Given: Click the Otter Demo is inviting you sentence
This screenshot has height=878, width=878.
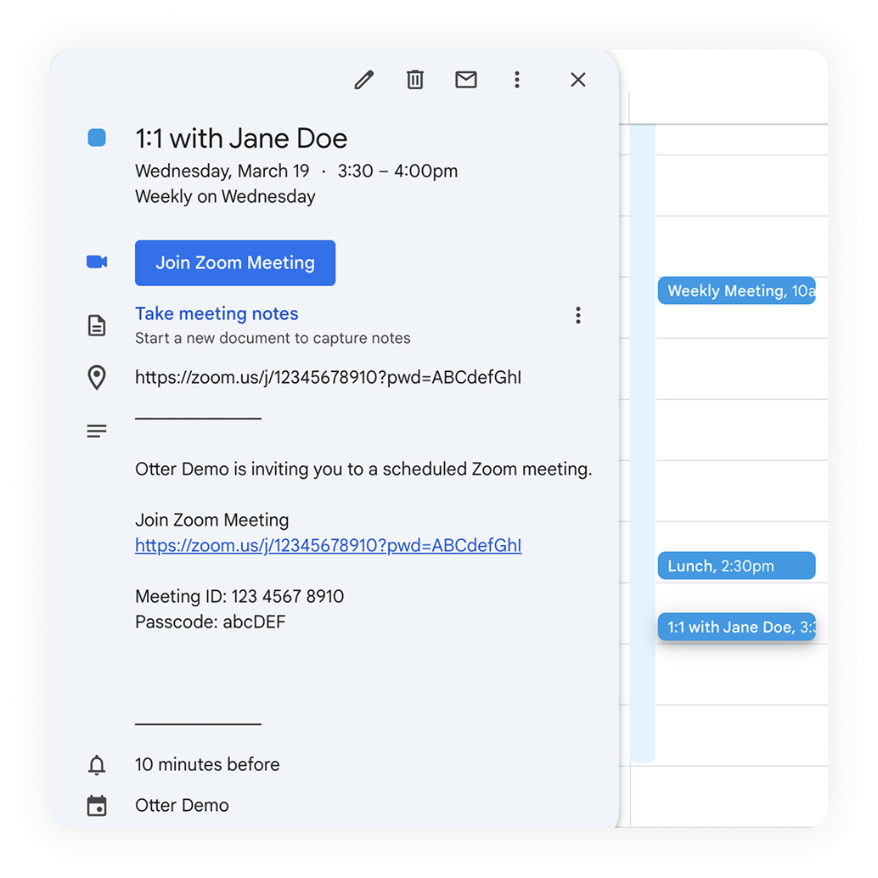Looking at the screenshot, I should pos(363,470).
